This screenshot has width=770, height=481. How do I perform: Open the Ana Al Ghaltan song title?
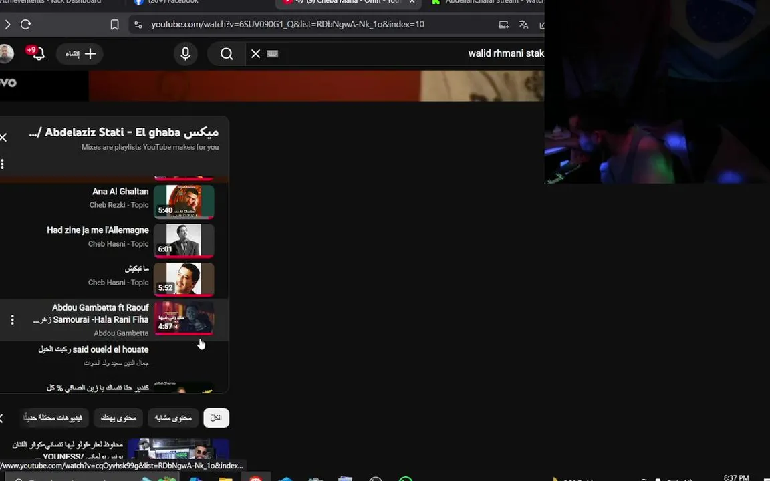click(120, 192)
